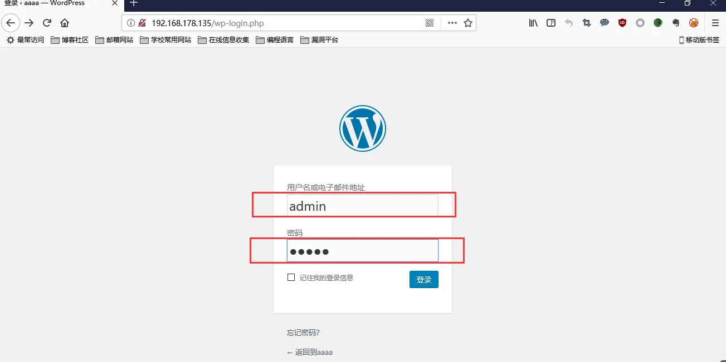The height and width of the screenshot is (362, 726).
Task: Show site information icon in address bar
Action: pos(131,23)
